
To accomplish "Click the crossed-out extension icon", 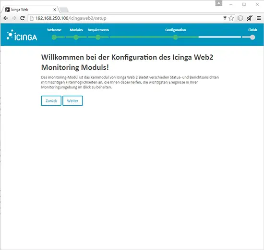I will pyautogui.click(x=249, y=18).
